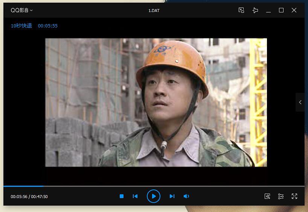Skip to the next video
Screen dimensions: 308x212
tap(172, 196)
